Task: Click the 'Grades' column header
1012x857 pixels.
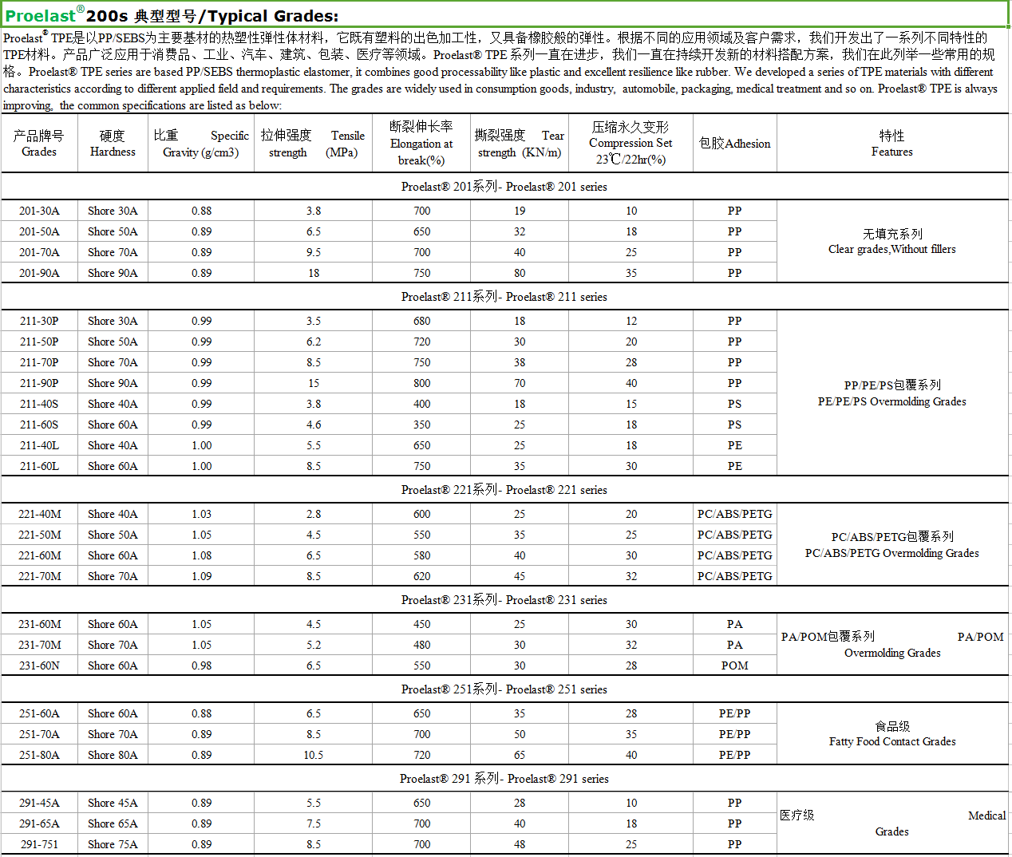Action: pyautogui.click(x=39, y=144)
